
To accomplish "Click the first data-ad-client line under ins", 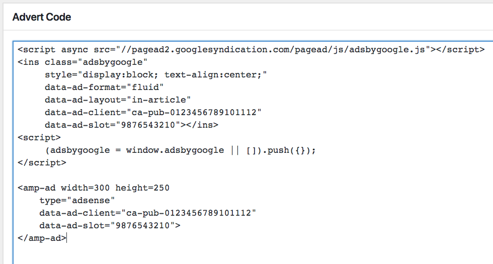I will pos(153,113).
